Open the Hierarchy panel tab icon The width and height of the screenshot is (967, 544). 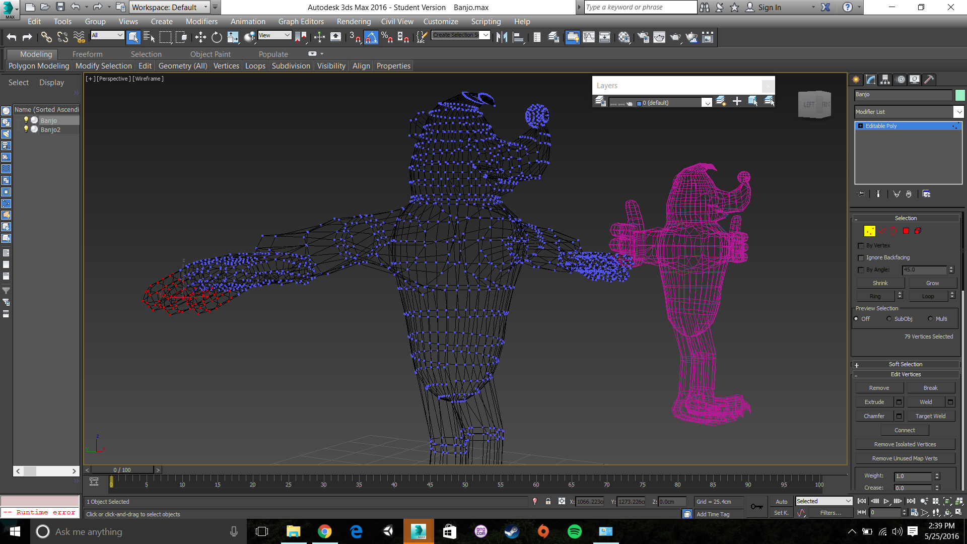[885, 80]
